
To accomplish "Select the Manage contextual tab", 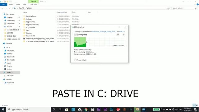I will [33, 1].
